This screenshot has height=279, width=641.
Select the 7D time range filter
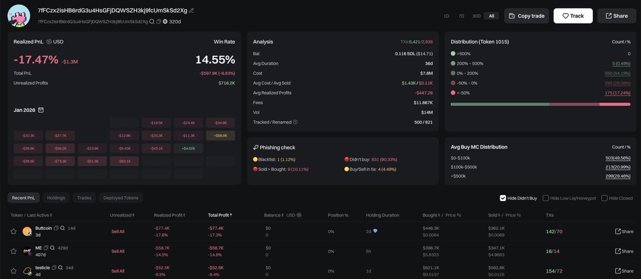(461, 16)
